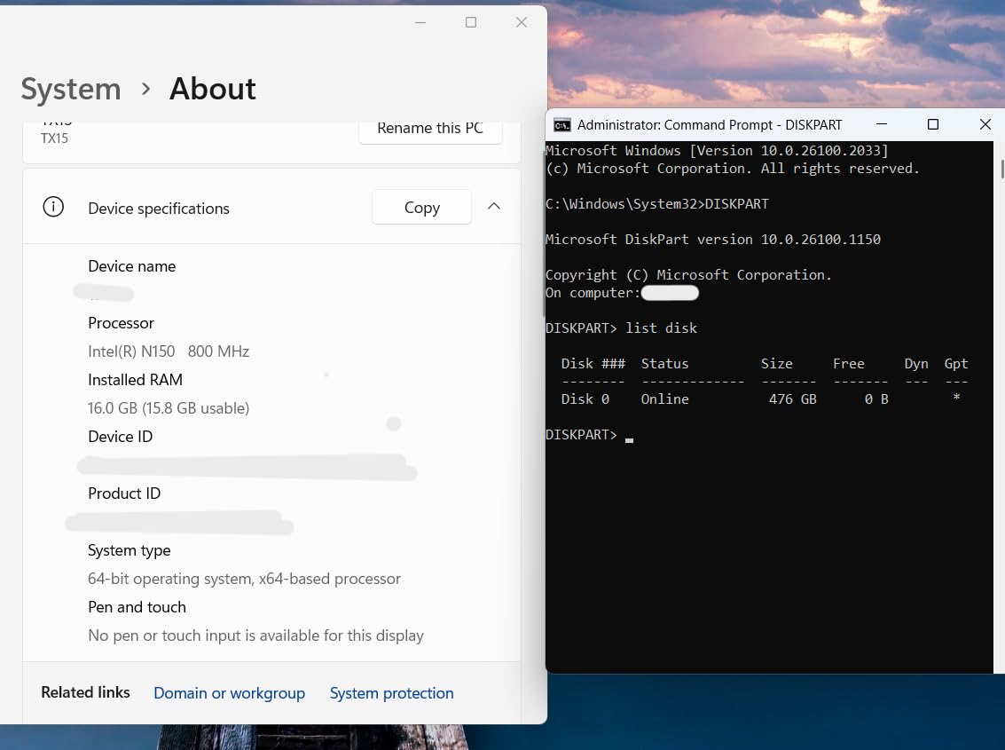Click the 'TX15' model text
This screenshot has width=1005, height=750.
(54, 138)
